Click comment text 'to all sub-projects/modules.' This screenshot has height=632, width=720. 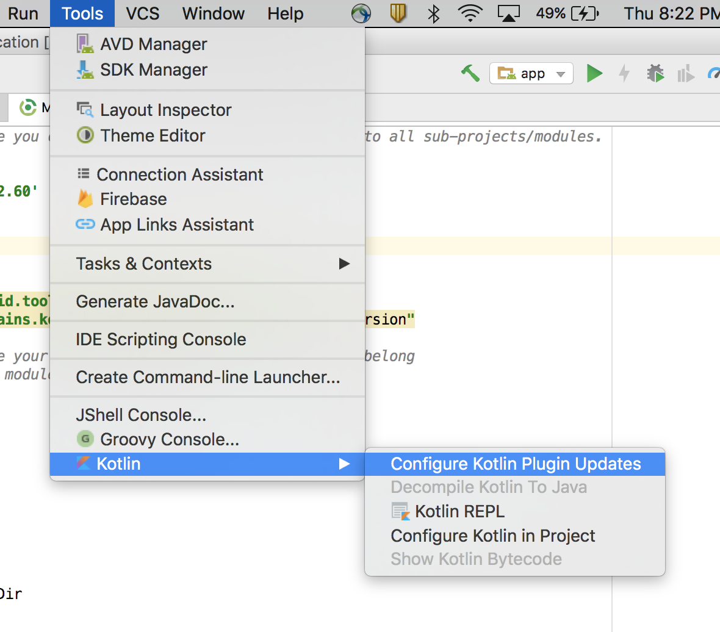pos(483,136)
